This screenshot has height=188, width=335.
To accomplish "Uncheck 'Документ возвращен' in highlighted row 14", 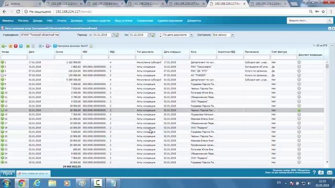I will [x=299, y=110].
